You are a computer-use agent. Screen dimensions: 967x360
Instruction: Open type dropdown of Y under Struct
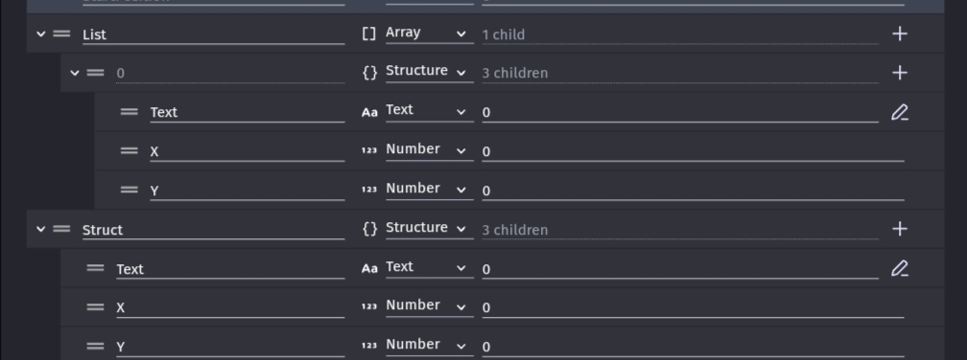click(429, 346)
